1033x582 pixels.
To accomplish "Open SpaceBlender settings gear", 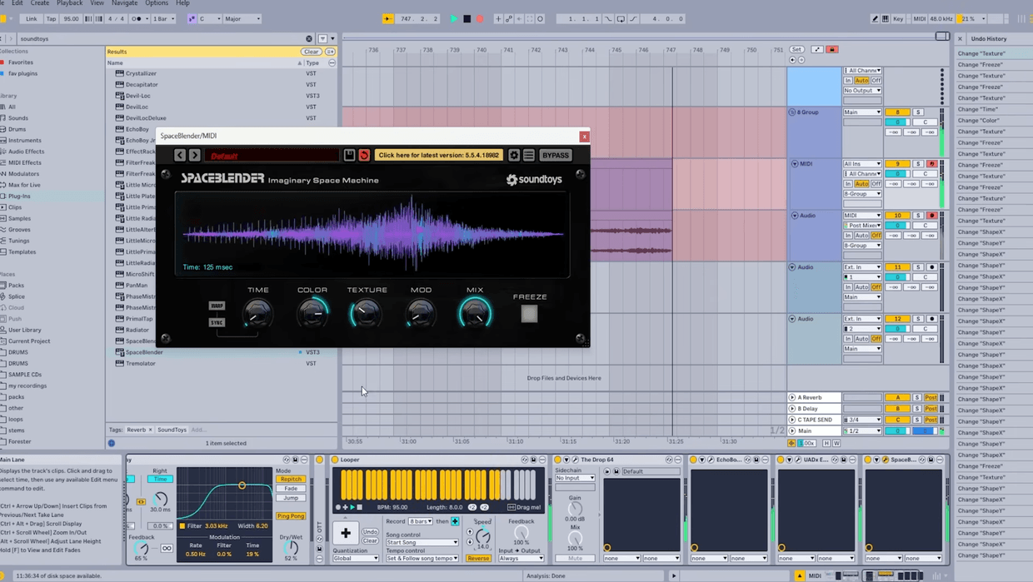I will tap(514, 155).
